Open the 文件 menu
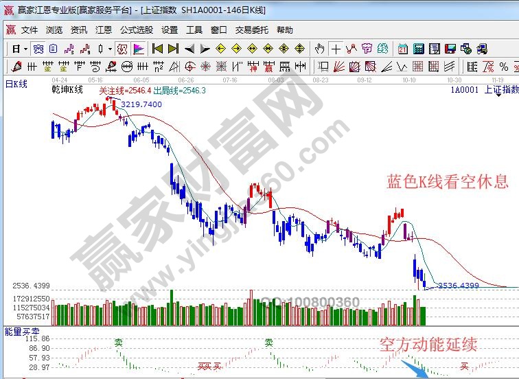The height and width of the screenshot is (379, 519). coord(30,30)
